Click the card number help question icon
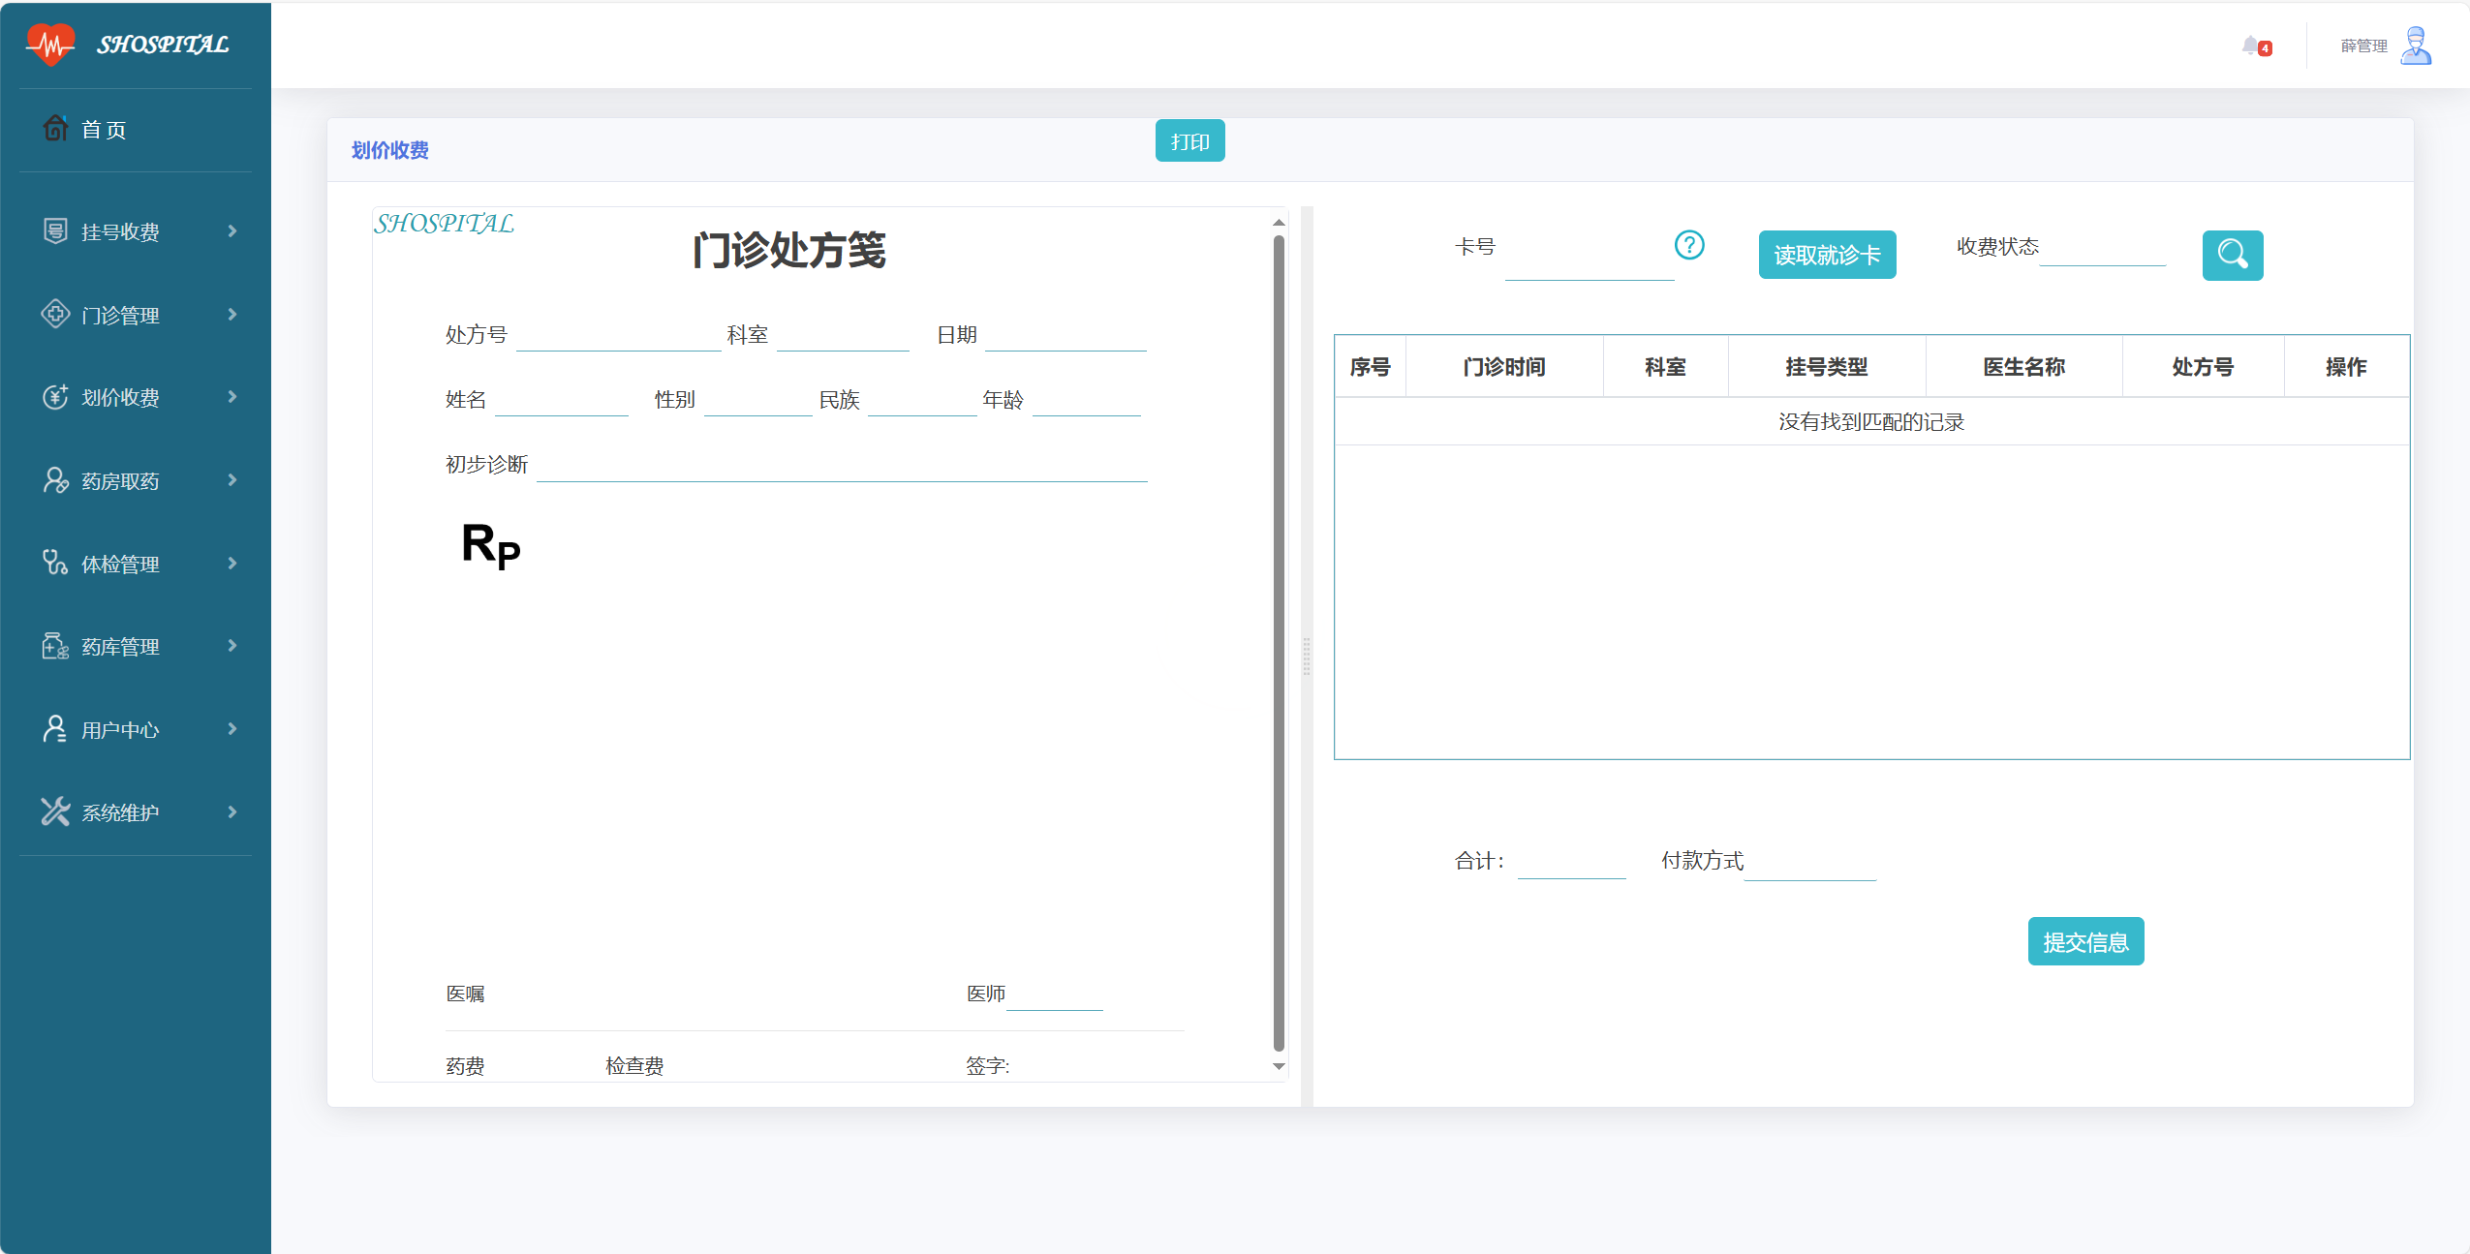This screenshot has height=1254, width=2470. 1689,245
